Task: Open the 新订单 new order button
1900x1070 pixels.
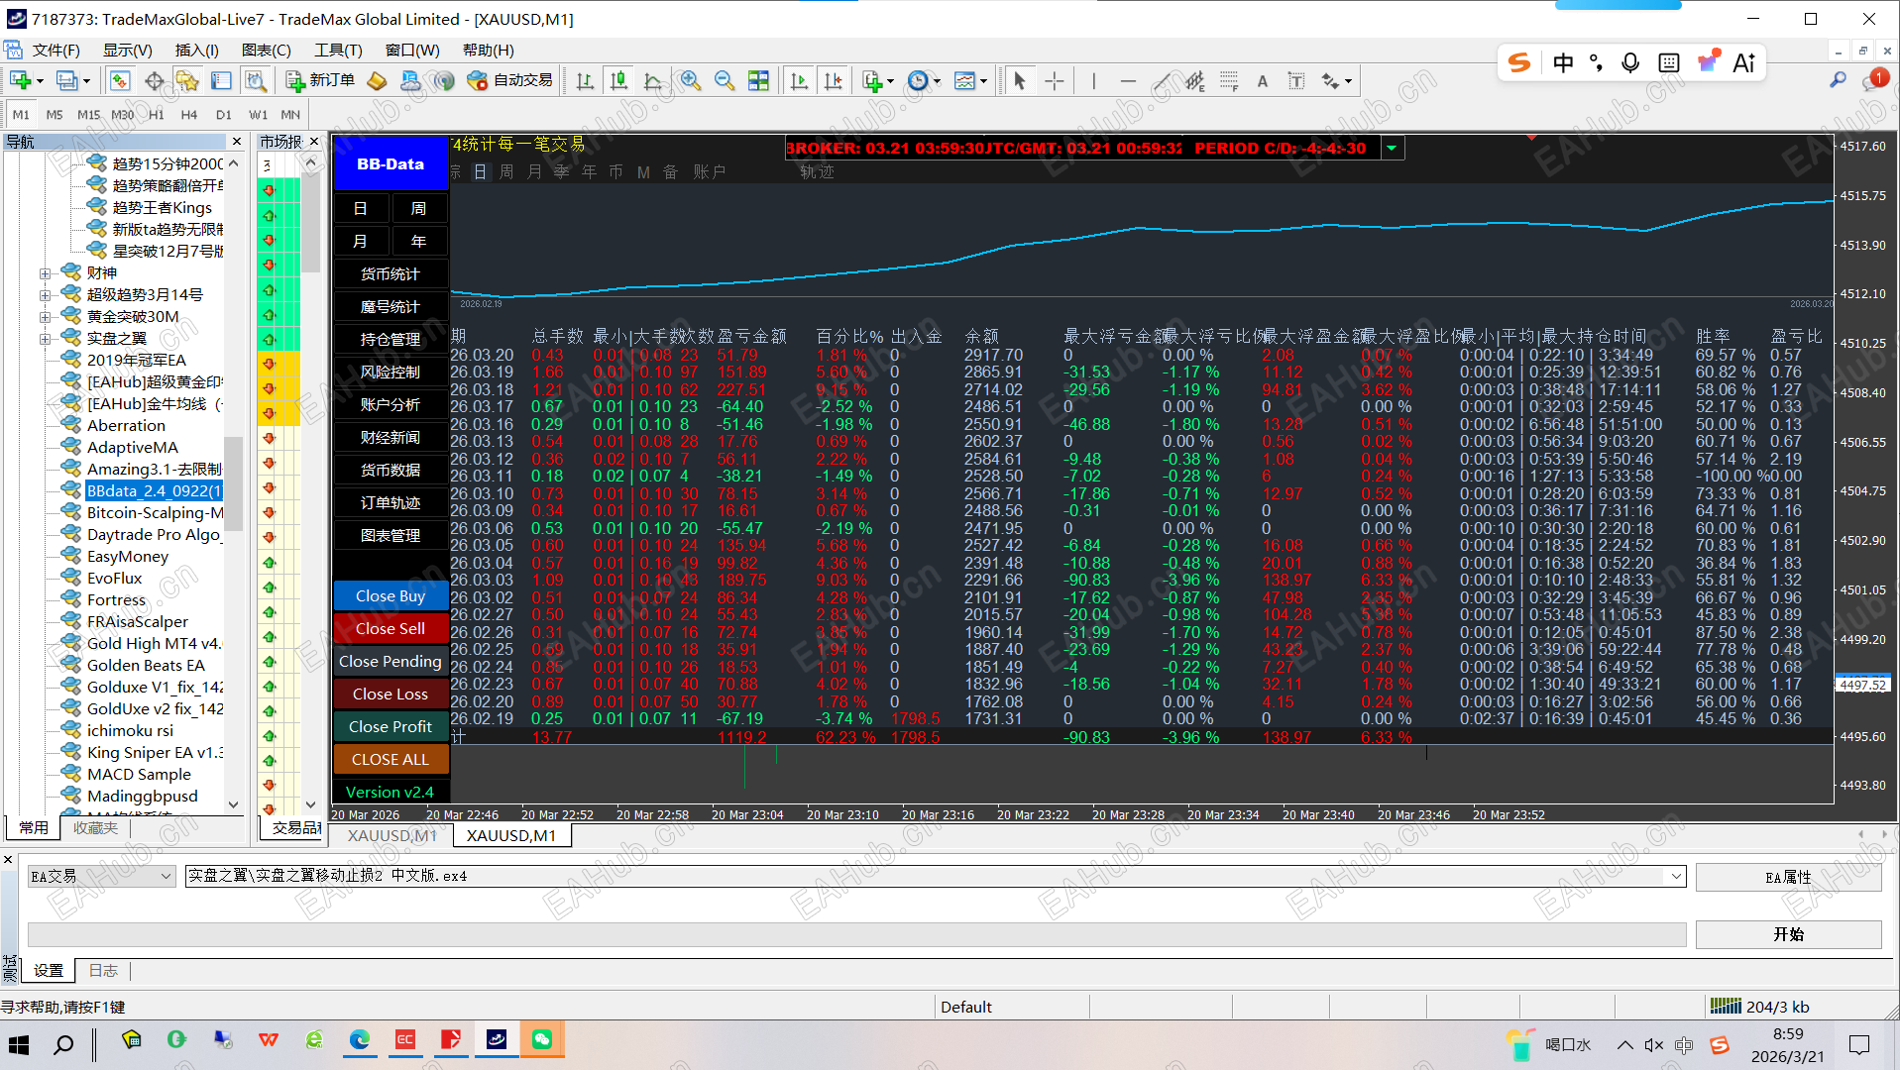Action: click(319, 81)
